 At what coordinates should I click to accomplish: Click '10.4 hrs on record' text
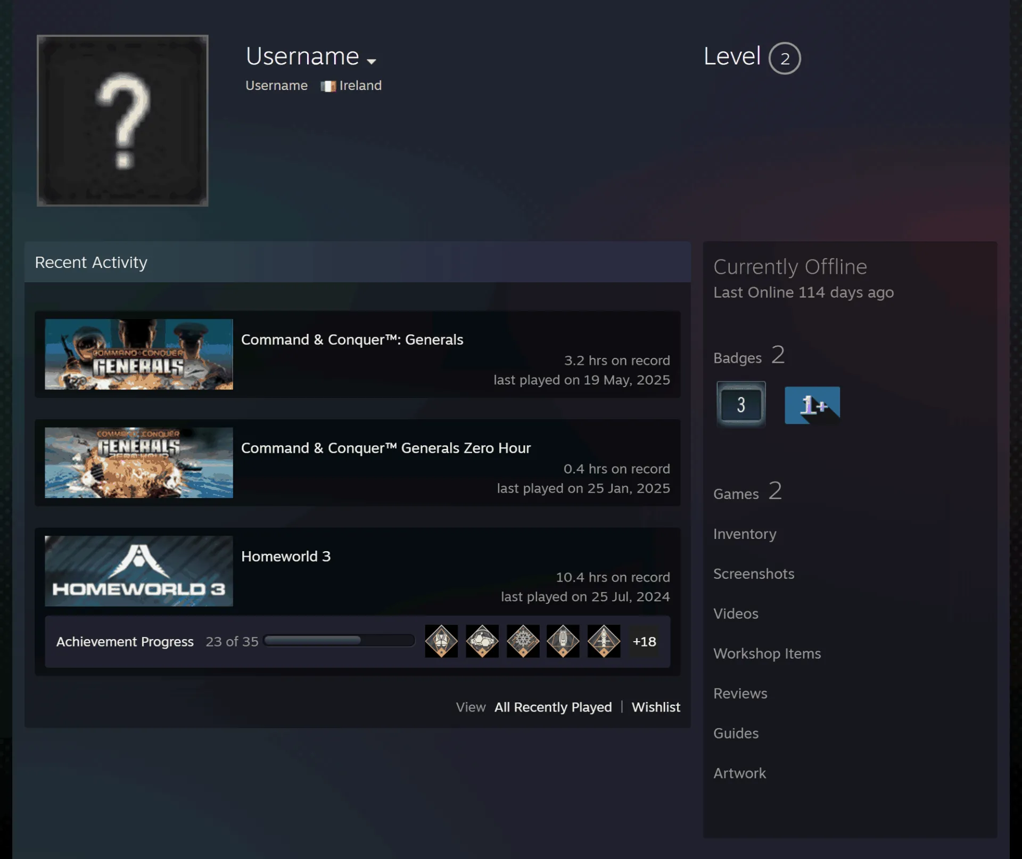613,577
